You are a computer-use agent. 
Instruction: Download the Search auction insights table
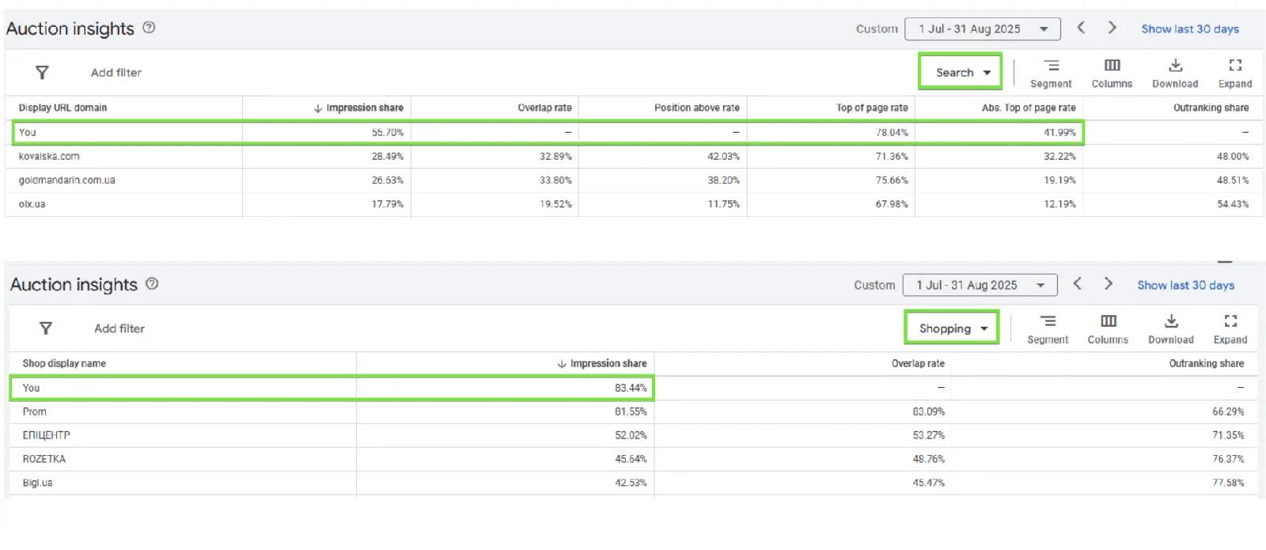pyautogui.click(x=1175, y=74)
